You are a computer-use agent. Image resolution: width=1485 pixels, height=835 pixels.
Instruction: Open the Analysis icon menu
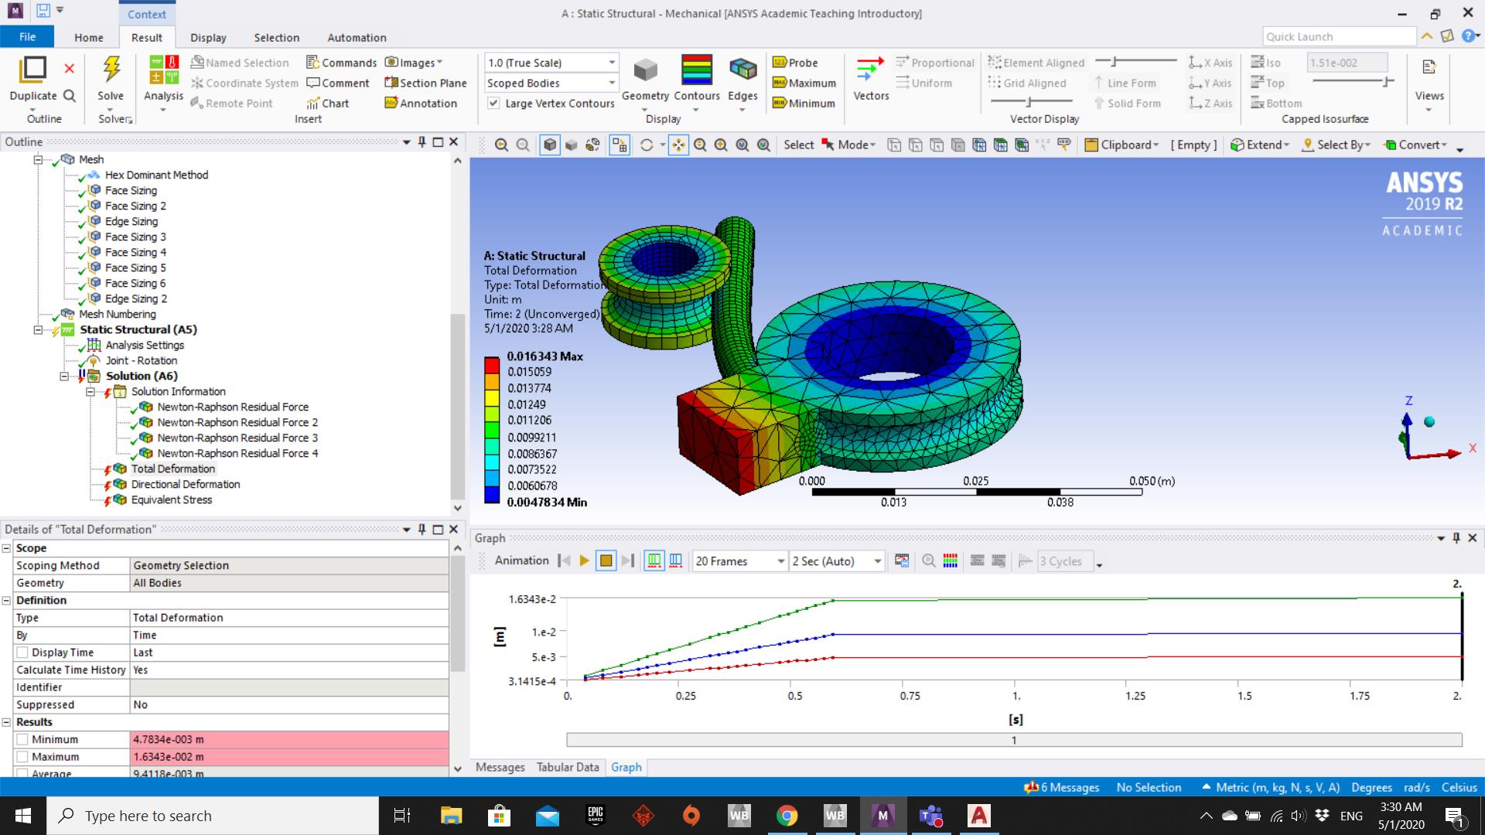pos(163,70)
